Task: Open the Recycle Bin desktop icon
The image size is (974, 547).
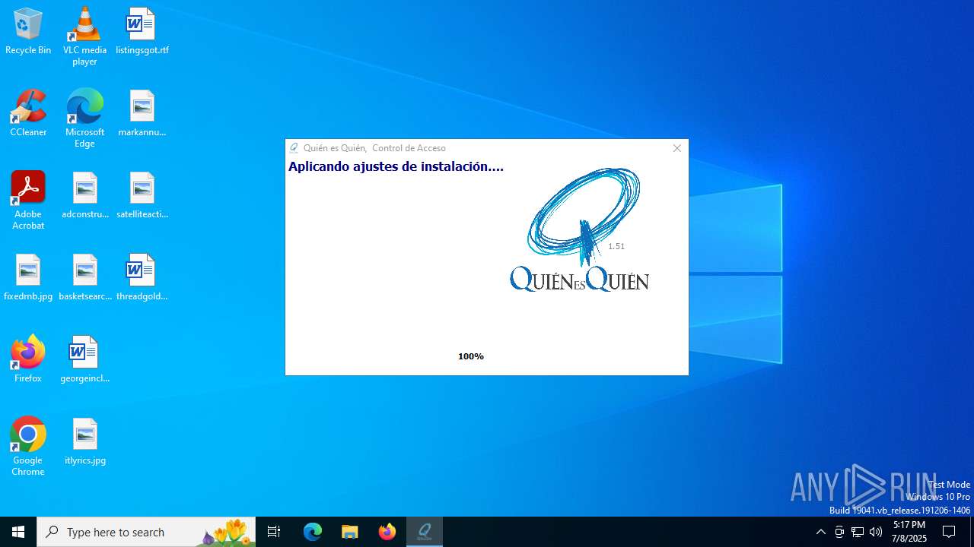Action: tap(28, 32)
